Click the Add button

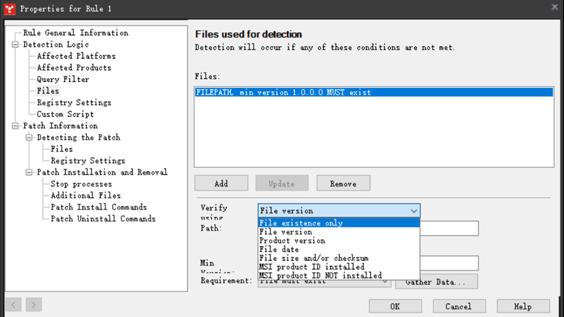(221, 184)
